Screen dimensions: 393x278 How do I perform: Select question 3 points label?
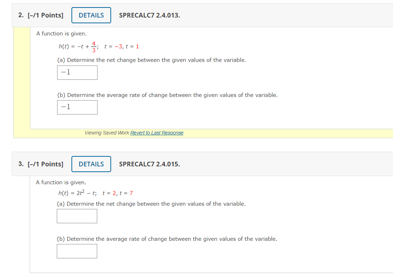[41, 164]
